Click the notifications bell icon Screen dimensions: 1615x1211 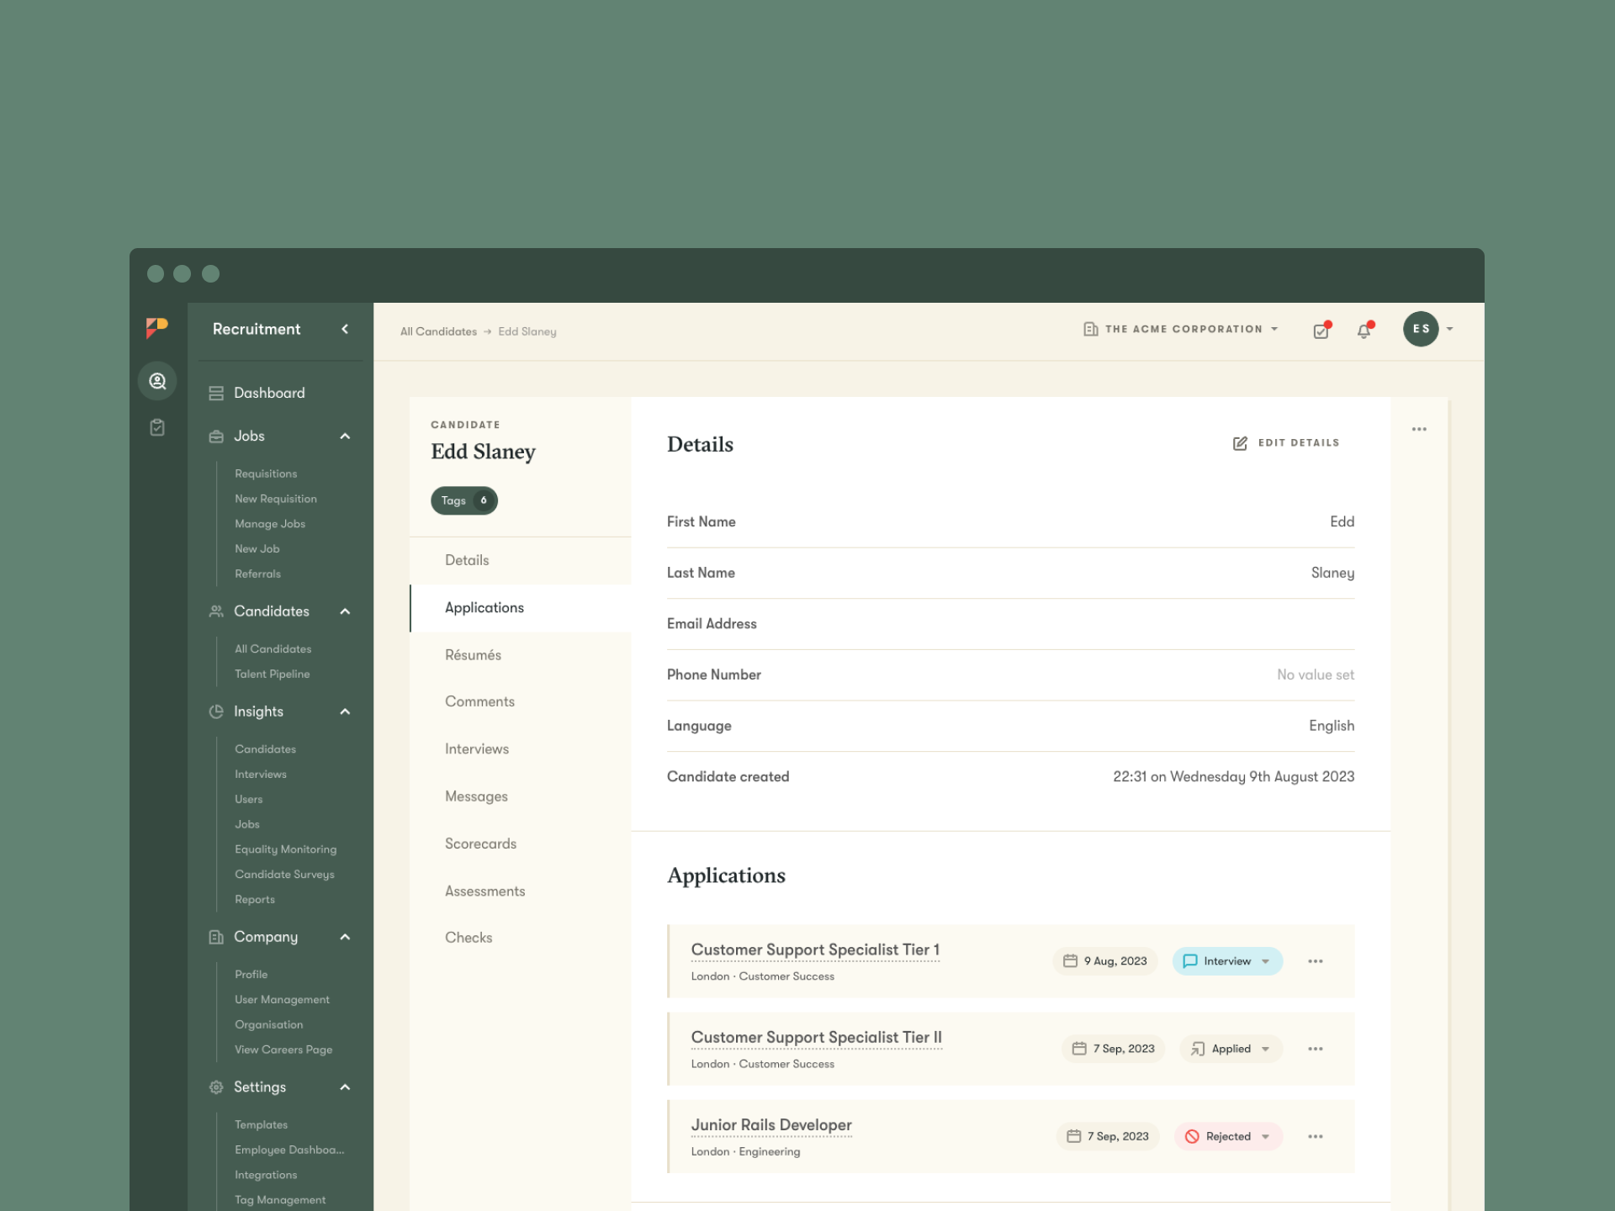1363,331
